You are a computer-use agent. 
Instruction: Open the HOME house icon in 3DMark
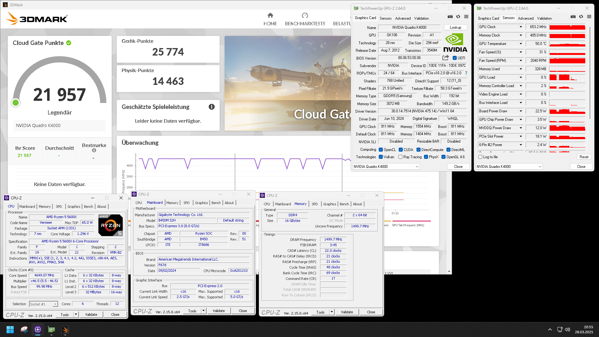[x=270, y=15]
